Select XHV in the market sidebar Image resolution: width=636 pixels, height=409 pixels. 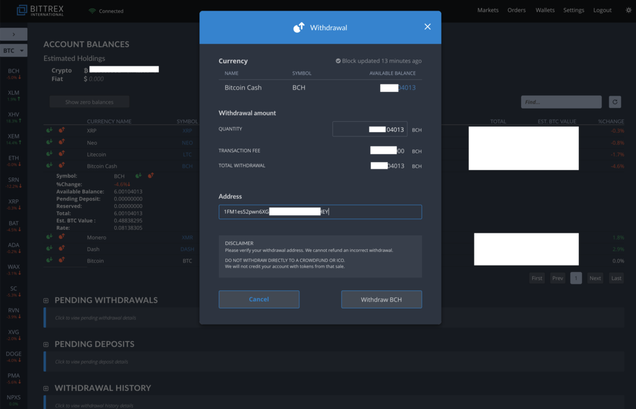14,117
